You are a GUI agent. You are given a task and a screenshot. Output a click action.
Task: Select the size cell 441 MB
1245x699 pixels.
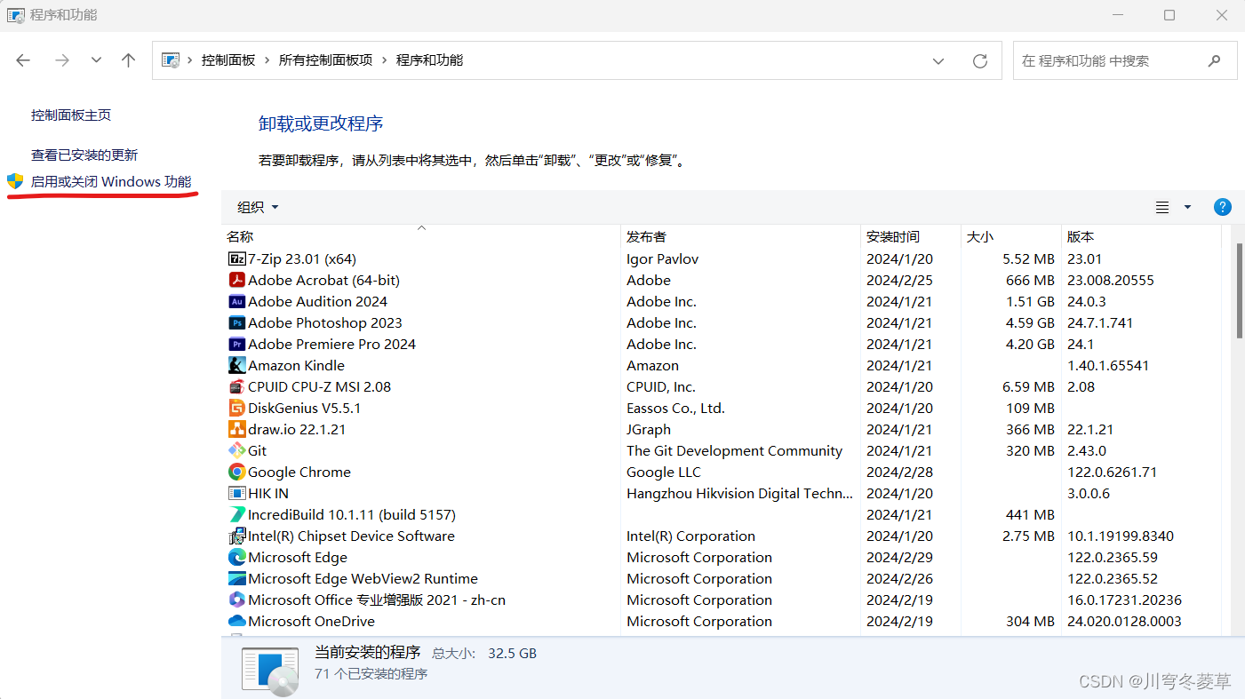(x=1031, y=515)
